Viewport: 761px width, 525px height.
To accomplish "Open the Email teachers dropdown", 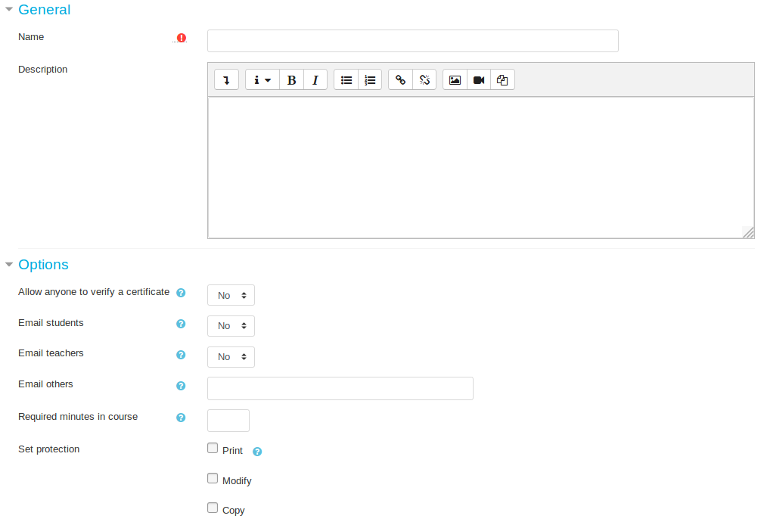I will (230, 356).
